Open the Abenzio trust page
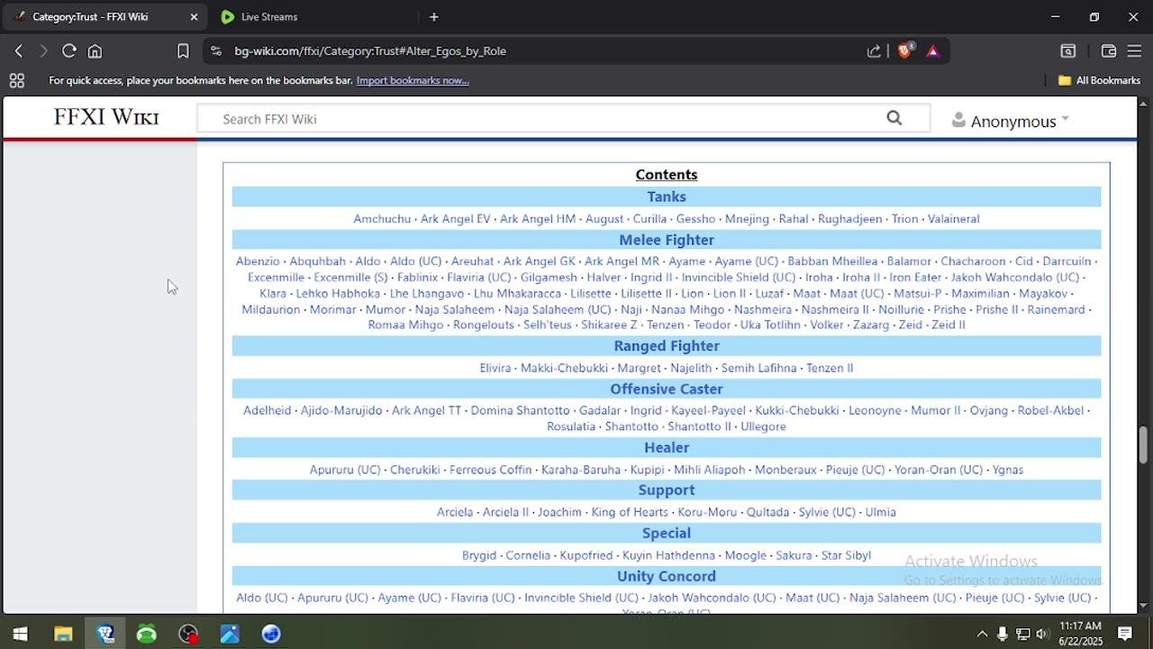This screenshot has width=1153, height=649. tap(258, 261)
